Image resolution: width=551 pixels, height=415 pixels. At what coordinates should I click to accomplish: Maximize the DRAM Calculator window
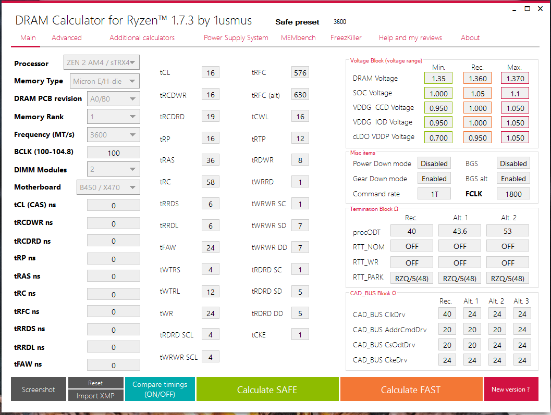tap(527, 9)
